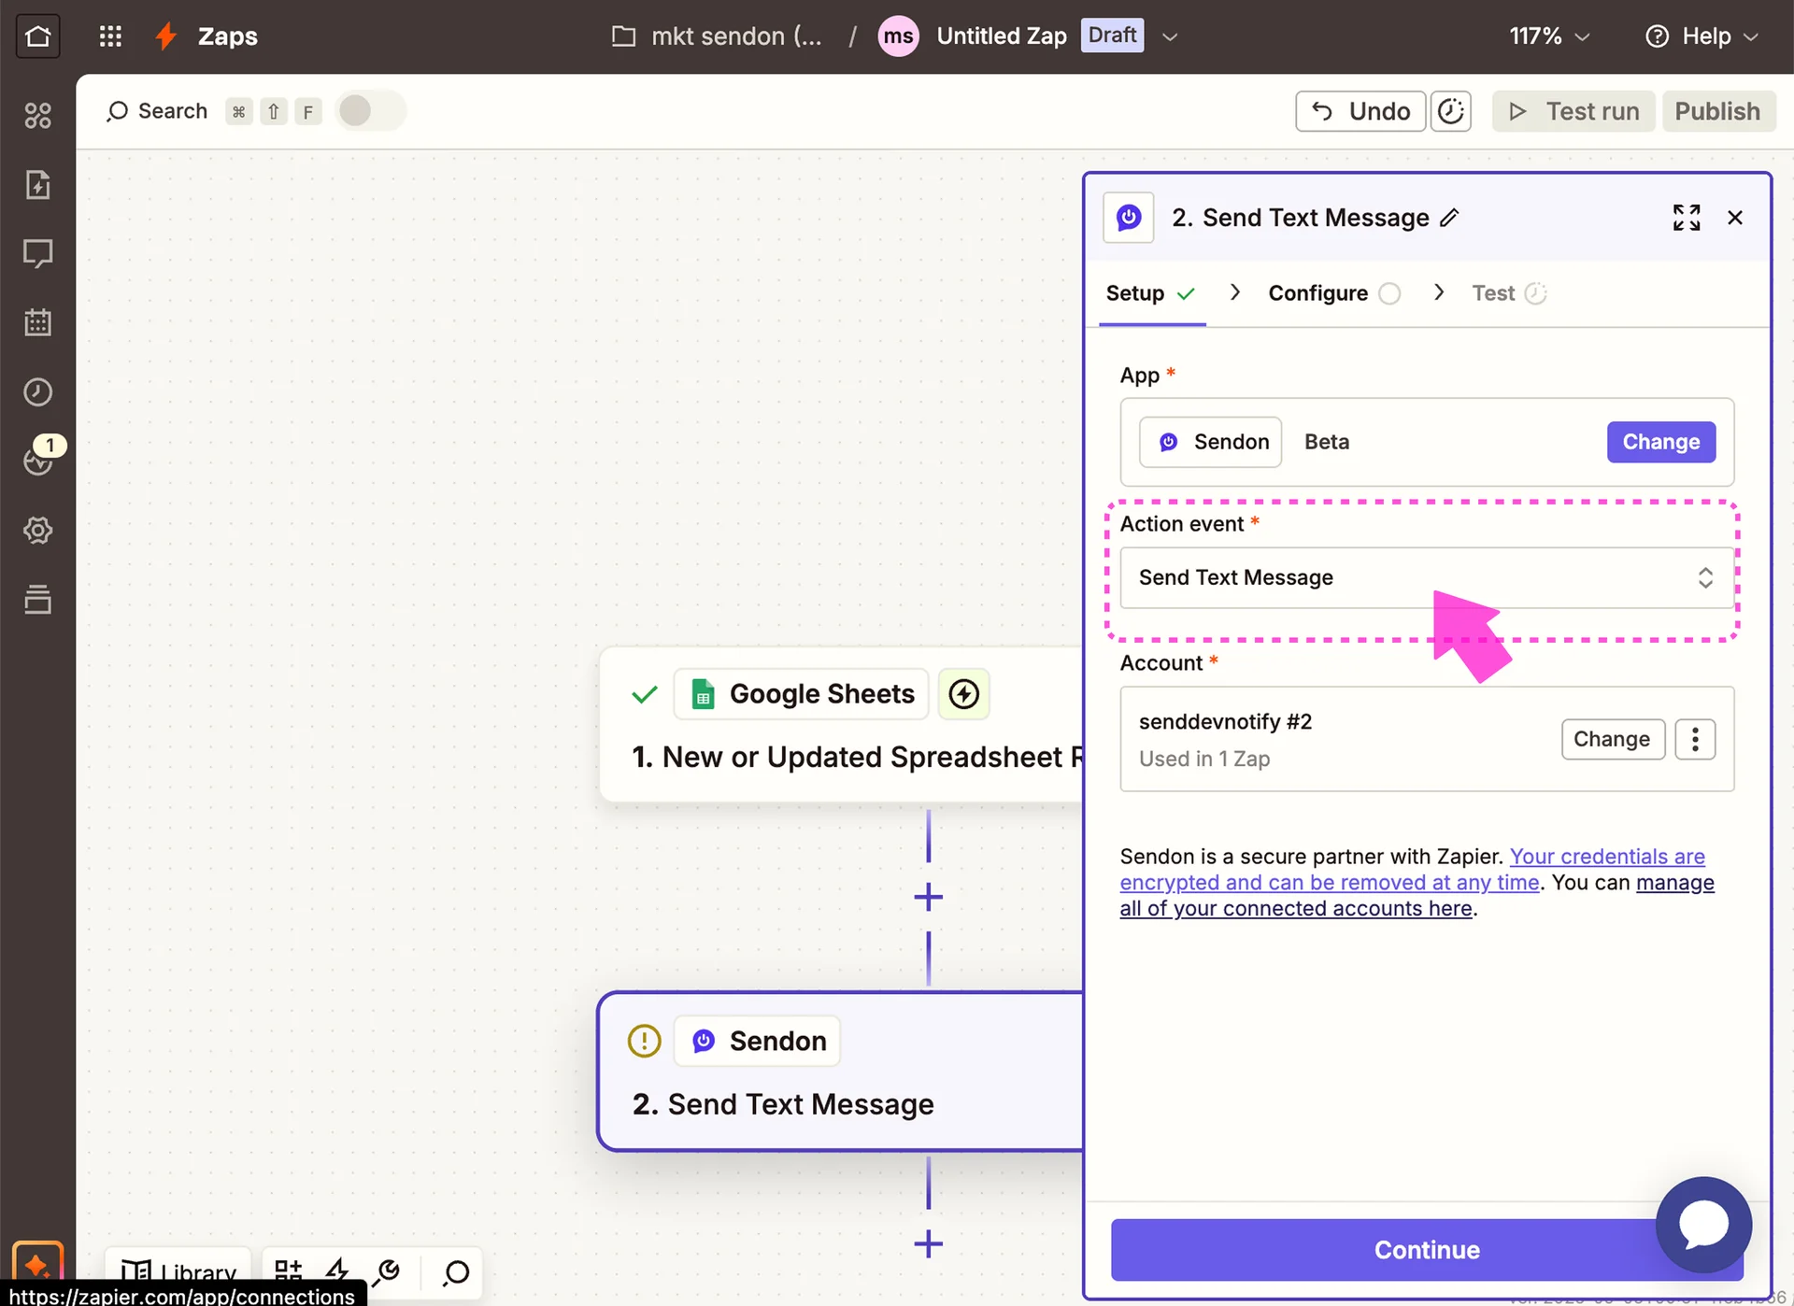
Task: Switch to the Test tab
Action: 1493,293
